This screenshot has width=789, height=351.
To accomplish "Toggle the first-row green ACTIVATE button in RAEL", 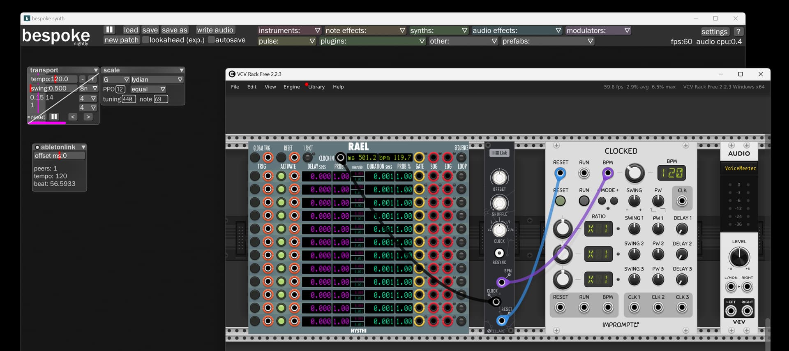I will pyautogui.click(x=281, y=176).
